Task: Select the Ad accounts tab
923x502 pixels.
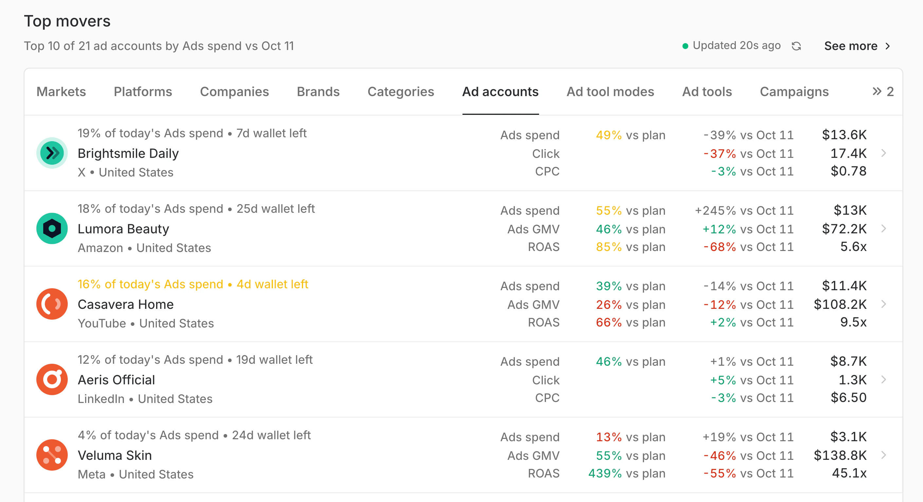Action: point(500,92)
